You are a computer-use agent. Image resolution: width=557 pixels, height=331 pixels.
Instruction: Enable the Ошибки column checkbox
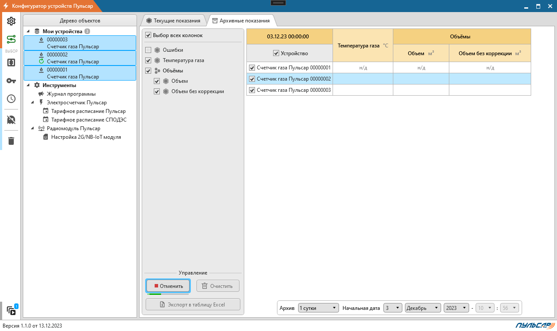pos(149,50)
